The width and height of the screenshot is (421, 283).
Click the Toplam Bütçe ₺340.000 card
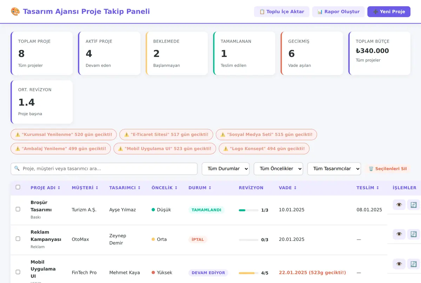point(379,53)
